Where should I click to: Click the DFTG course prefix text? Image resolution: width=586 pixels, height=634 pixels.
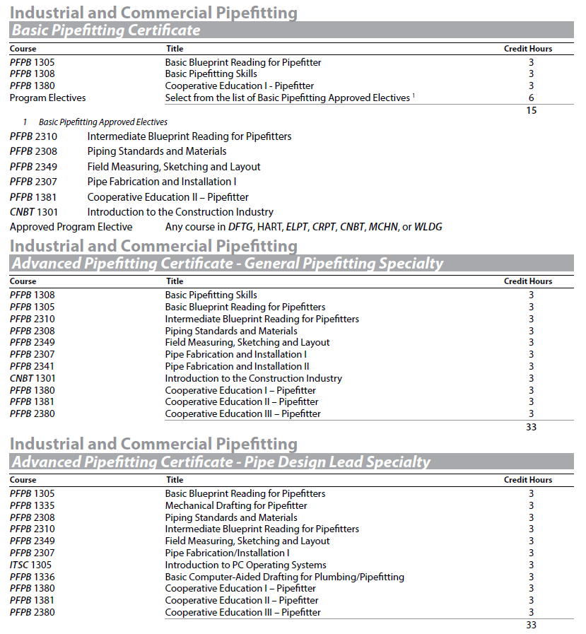pyautogui.click(x=241, y=227)
